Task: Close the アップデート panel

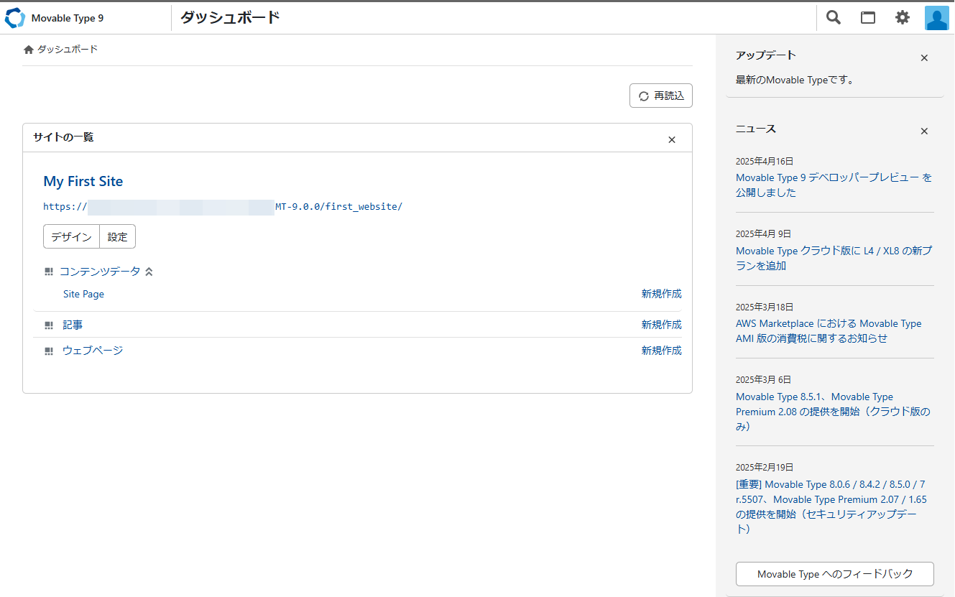Action: [925, 58]
